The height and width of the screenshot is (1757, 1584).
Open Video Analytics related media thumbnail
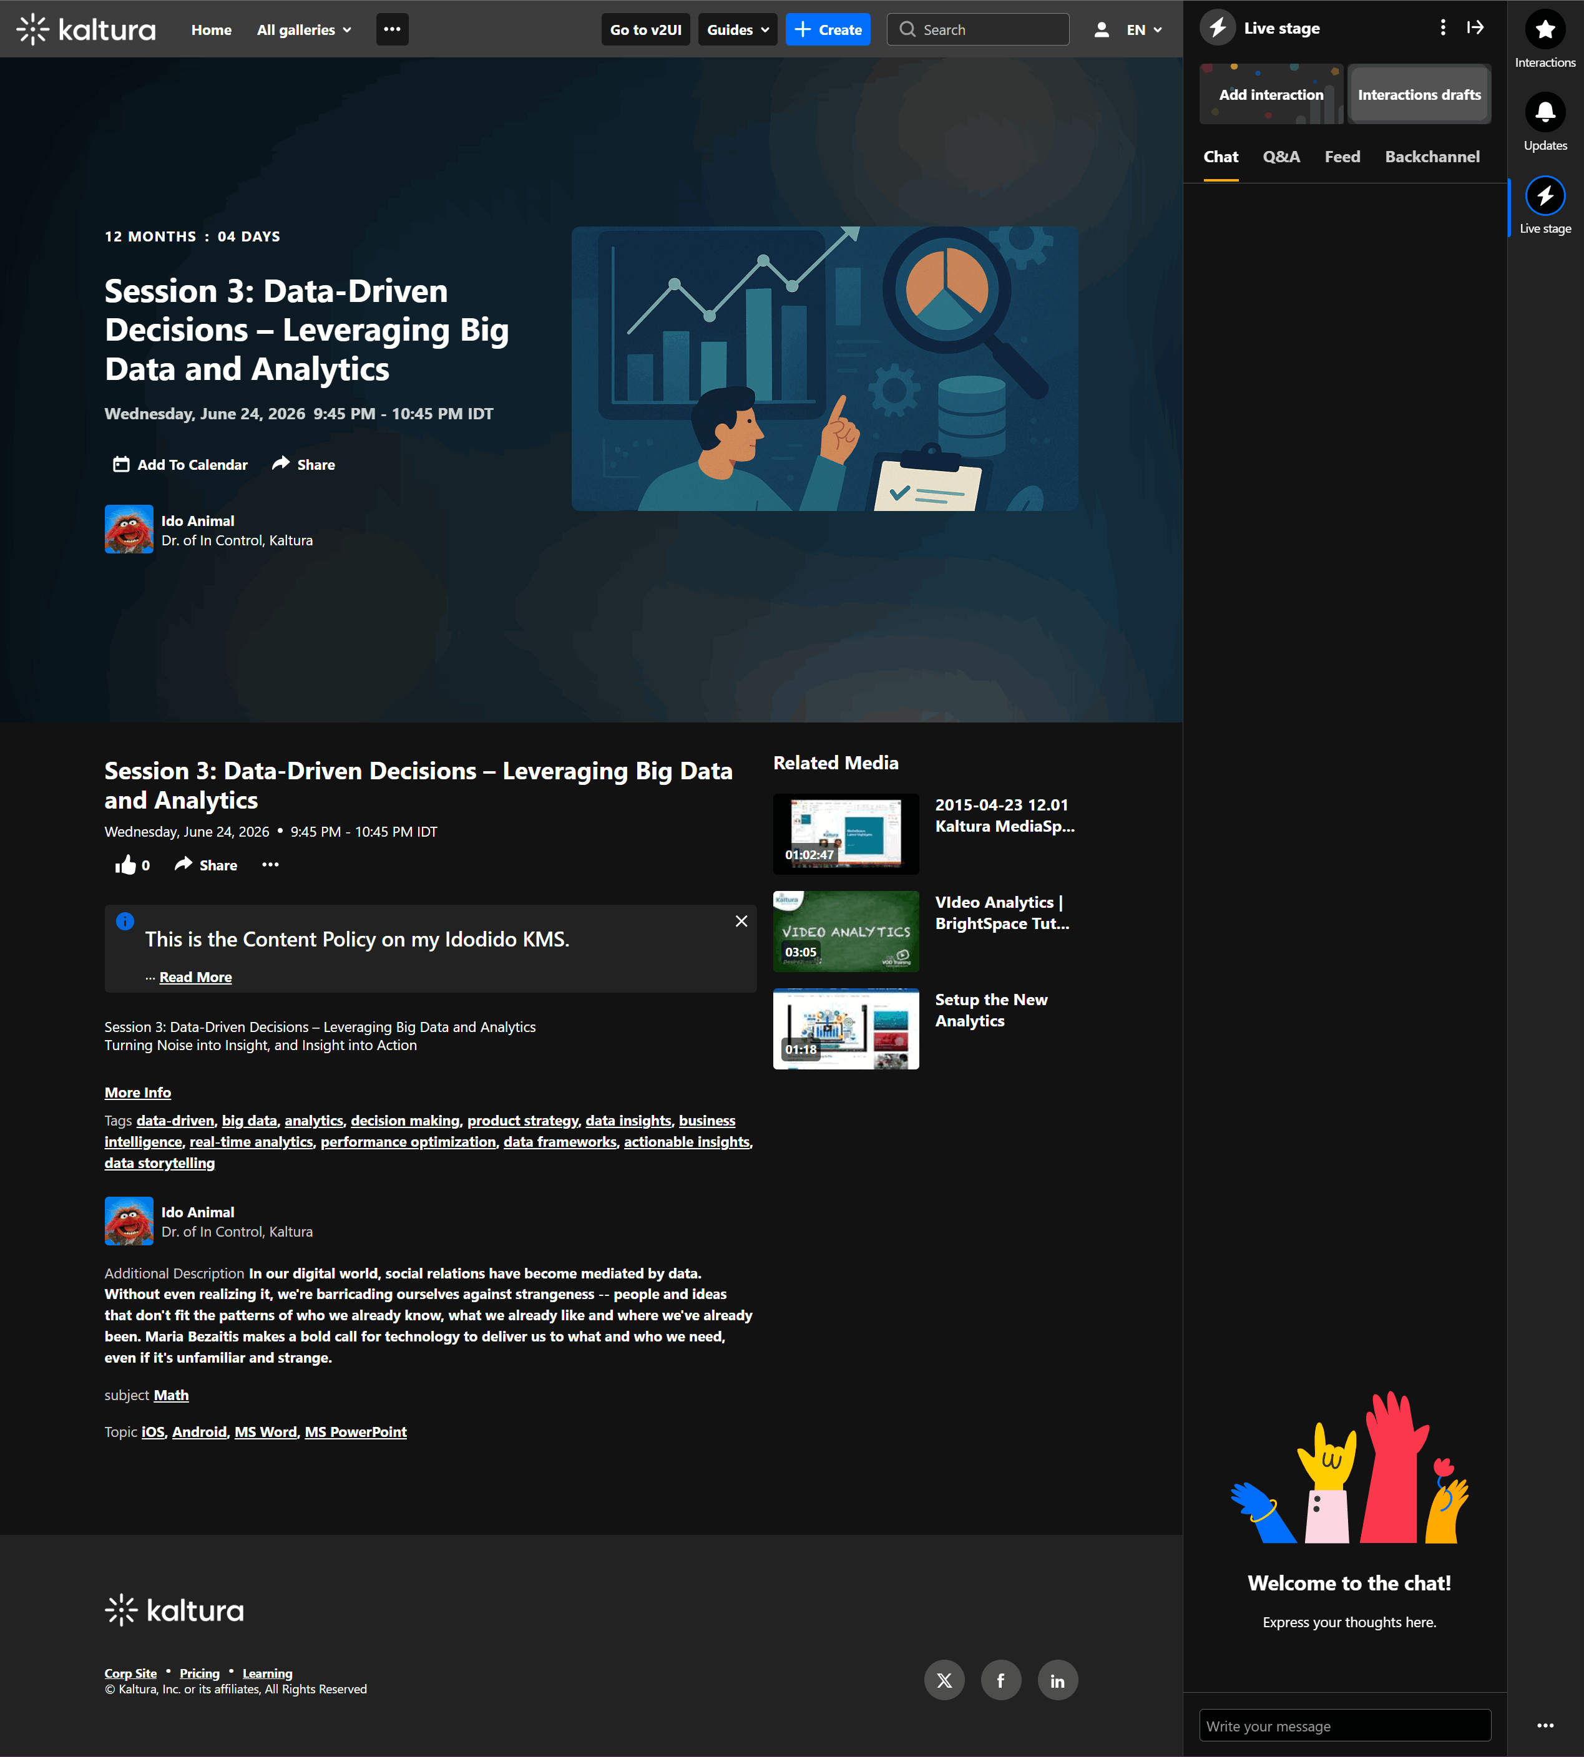point(845,930)
